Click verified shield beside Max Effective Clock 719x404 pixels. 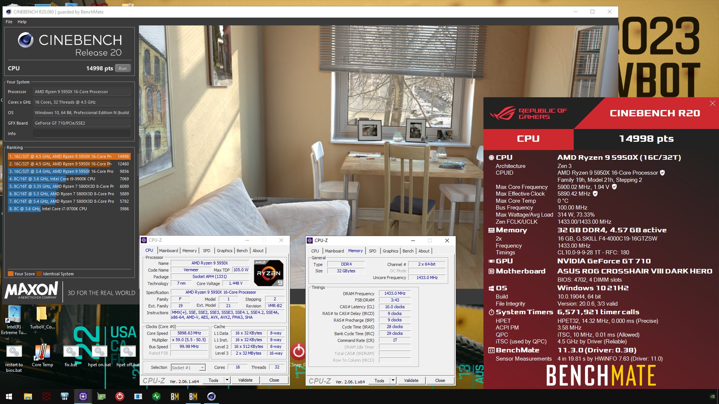coord(595,194)
